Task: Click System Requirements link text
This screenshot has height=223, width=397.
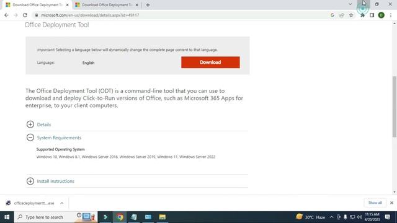Action: pyautogui.click(x=59, y=138)
